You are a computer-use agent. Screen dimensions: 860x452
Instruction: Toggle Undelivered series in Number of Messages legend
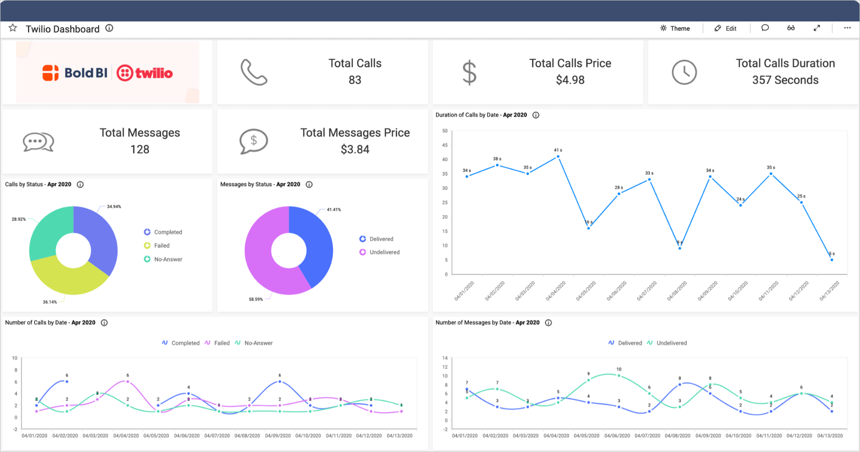[667, 343]
